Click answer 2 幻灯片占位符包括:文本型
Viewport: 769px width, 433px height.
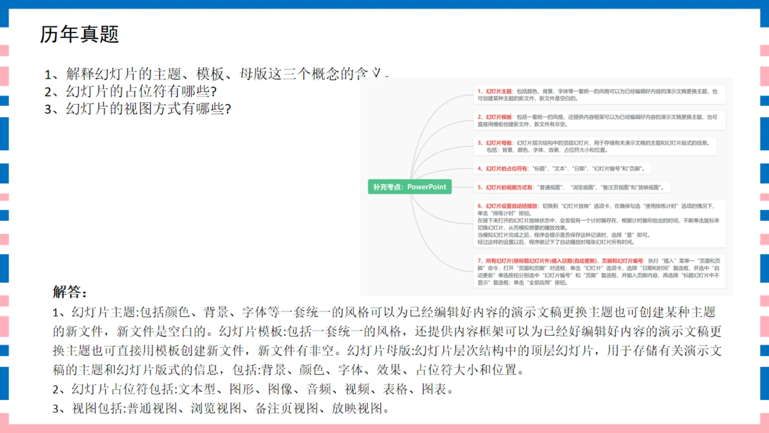click(x=253, y=389)
